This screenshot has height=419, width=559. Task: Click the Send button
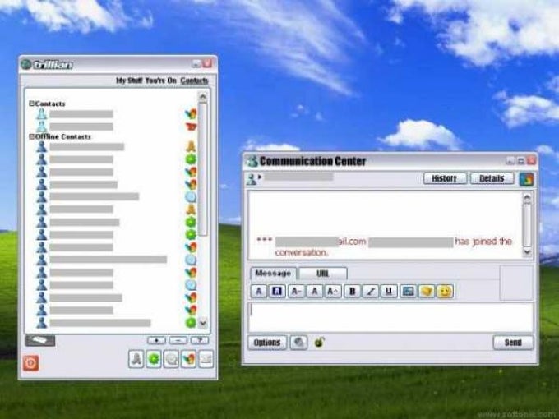513,343
